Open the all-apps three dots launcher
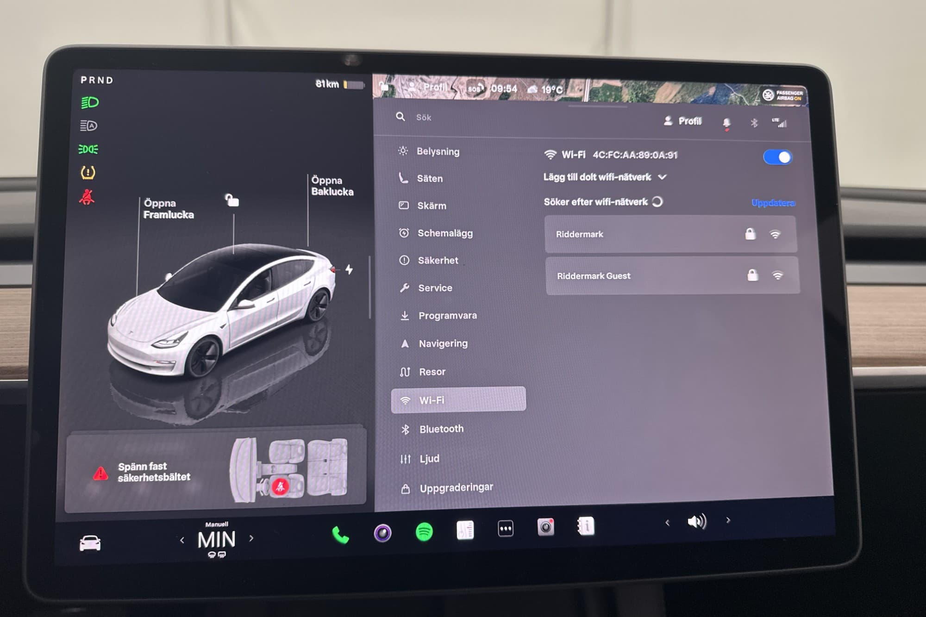The height and width of the screenshot is (617, 926). tap(506, 528)
